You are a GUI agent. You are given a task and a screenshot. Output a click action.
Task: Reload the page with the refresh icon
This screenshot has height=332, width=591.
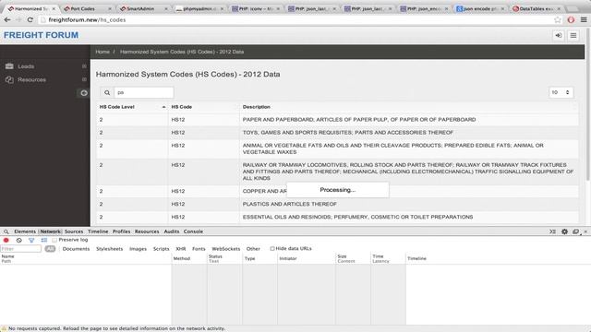pyautogui.click(x=30, y=19)
